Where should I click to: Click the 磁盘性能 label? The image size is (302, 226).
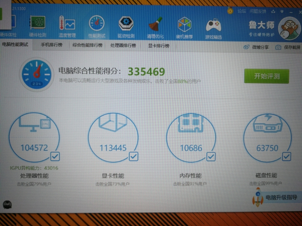(266, 175)
